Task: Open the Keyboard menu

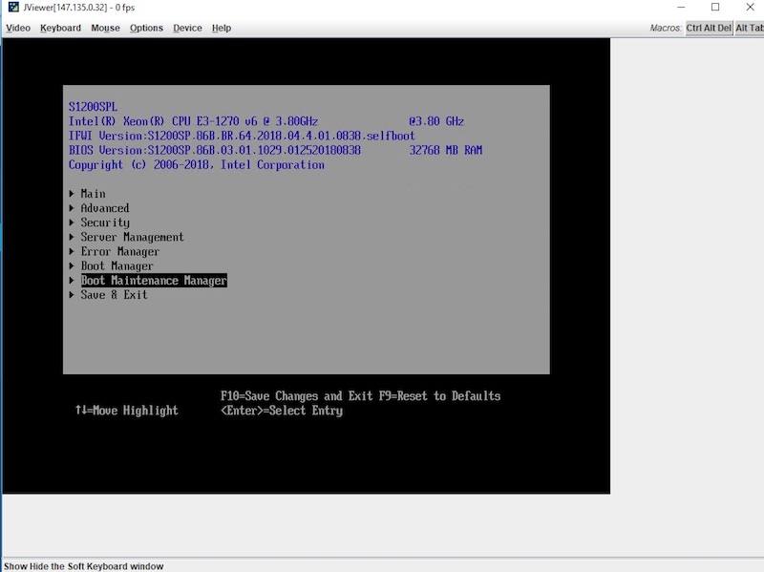Action: 60,28
